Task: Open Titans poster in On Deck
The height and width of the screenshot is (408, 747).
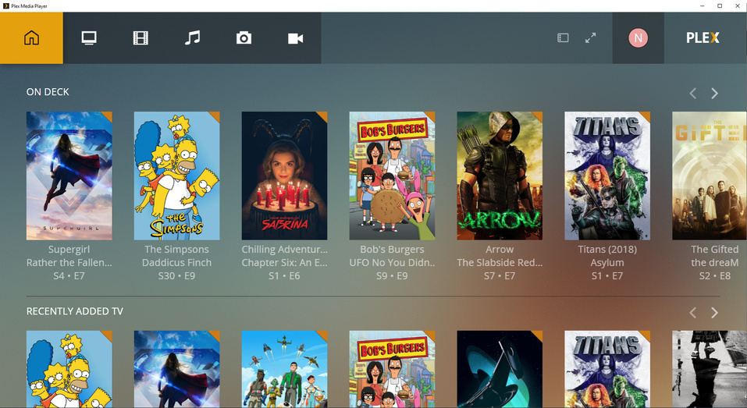Action: 607,176
